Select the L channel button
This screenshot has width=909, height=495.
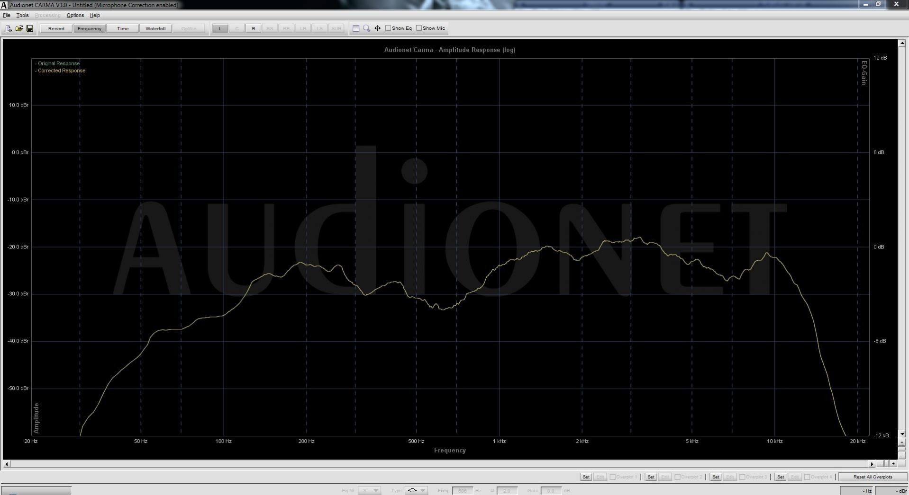click(x=220, y=28)
